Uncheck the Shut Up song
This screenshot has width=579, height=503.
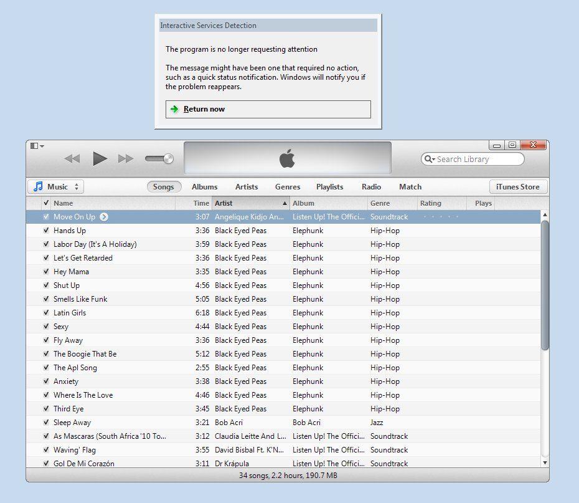46,285
